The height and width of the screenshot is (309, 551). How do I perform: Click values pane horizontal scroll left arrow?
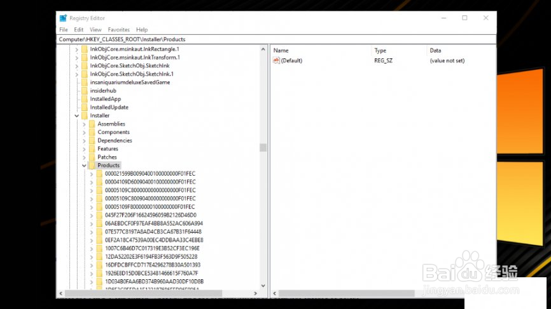coord(275,293)
